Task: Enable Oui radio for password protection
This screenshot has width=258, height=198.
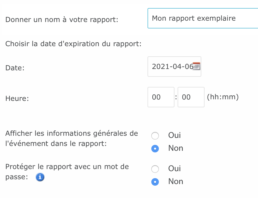Action: coord(155,169)
